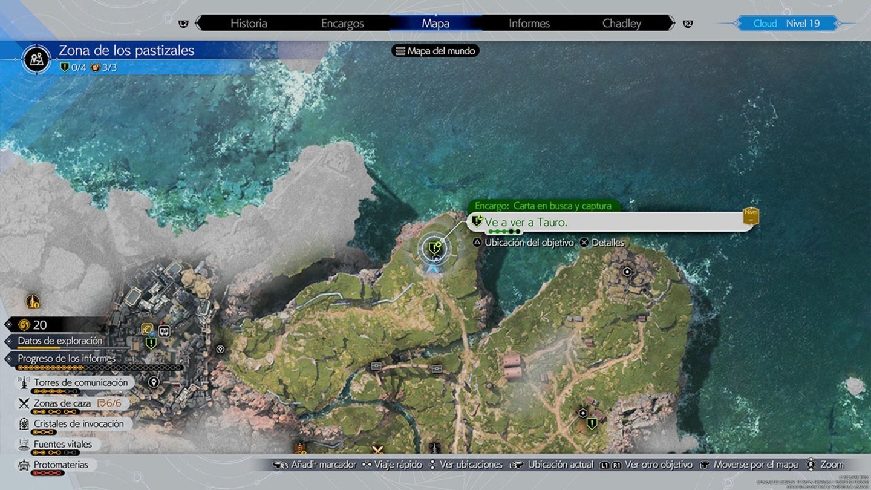Click the Torres de comunicación antenna icon
Viewport: 871px width, 490px height.
[x=25, y=383]
